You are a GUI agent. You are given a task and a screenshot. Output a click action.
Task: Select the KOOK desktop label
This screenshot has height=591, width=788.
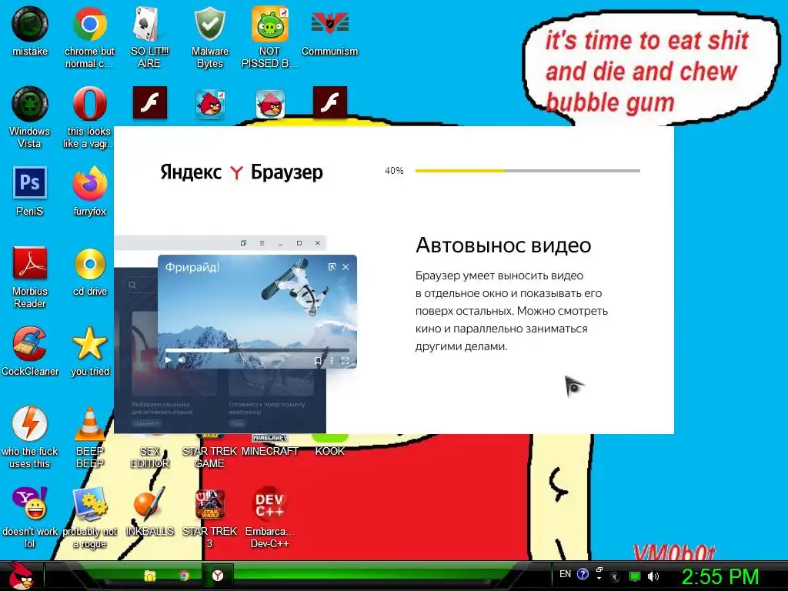pyautogui.click(x=329, y=451)
